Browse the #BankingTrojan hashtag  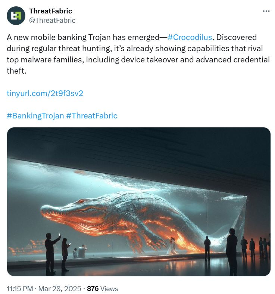[35, 116]
